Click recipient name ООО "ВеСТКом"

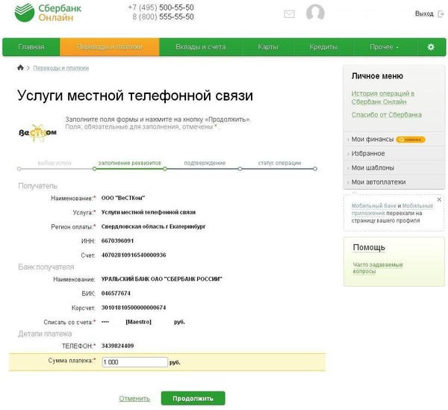point(123,198)
